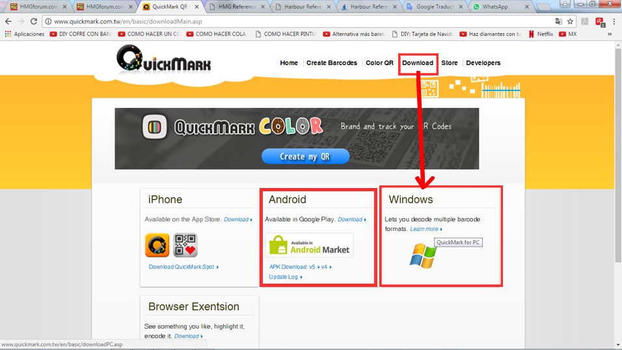Click the QuickMark logo
The height and width of the screenshot is (350, 622).
[163, 59]
